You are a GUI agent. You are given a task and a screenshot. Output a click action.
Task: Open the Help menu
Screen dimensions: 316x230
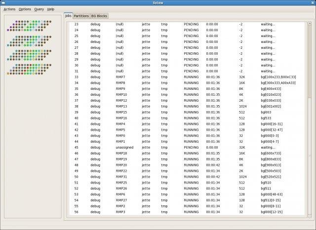[51, 9]
